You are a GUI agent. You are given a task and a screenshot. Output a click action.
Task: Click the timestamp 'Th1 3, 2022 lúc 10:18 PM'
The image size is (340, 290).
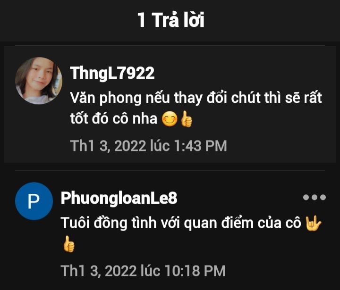[143, 271]
